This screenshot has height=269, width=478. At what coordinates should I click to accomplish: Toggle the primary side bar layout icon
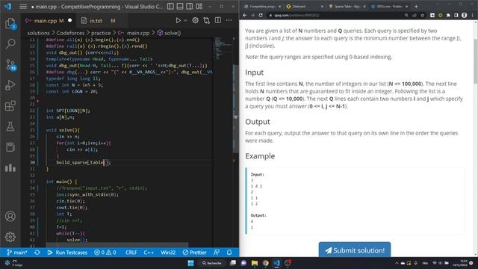tap(170, 7)
